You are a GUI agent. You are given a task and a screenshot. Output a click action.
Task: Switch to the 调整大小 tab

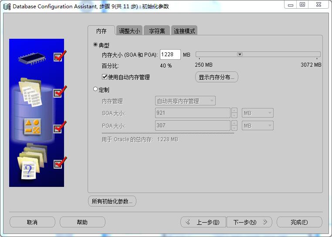coord(129,31)
